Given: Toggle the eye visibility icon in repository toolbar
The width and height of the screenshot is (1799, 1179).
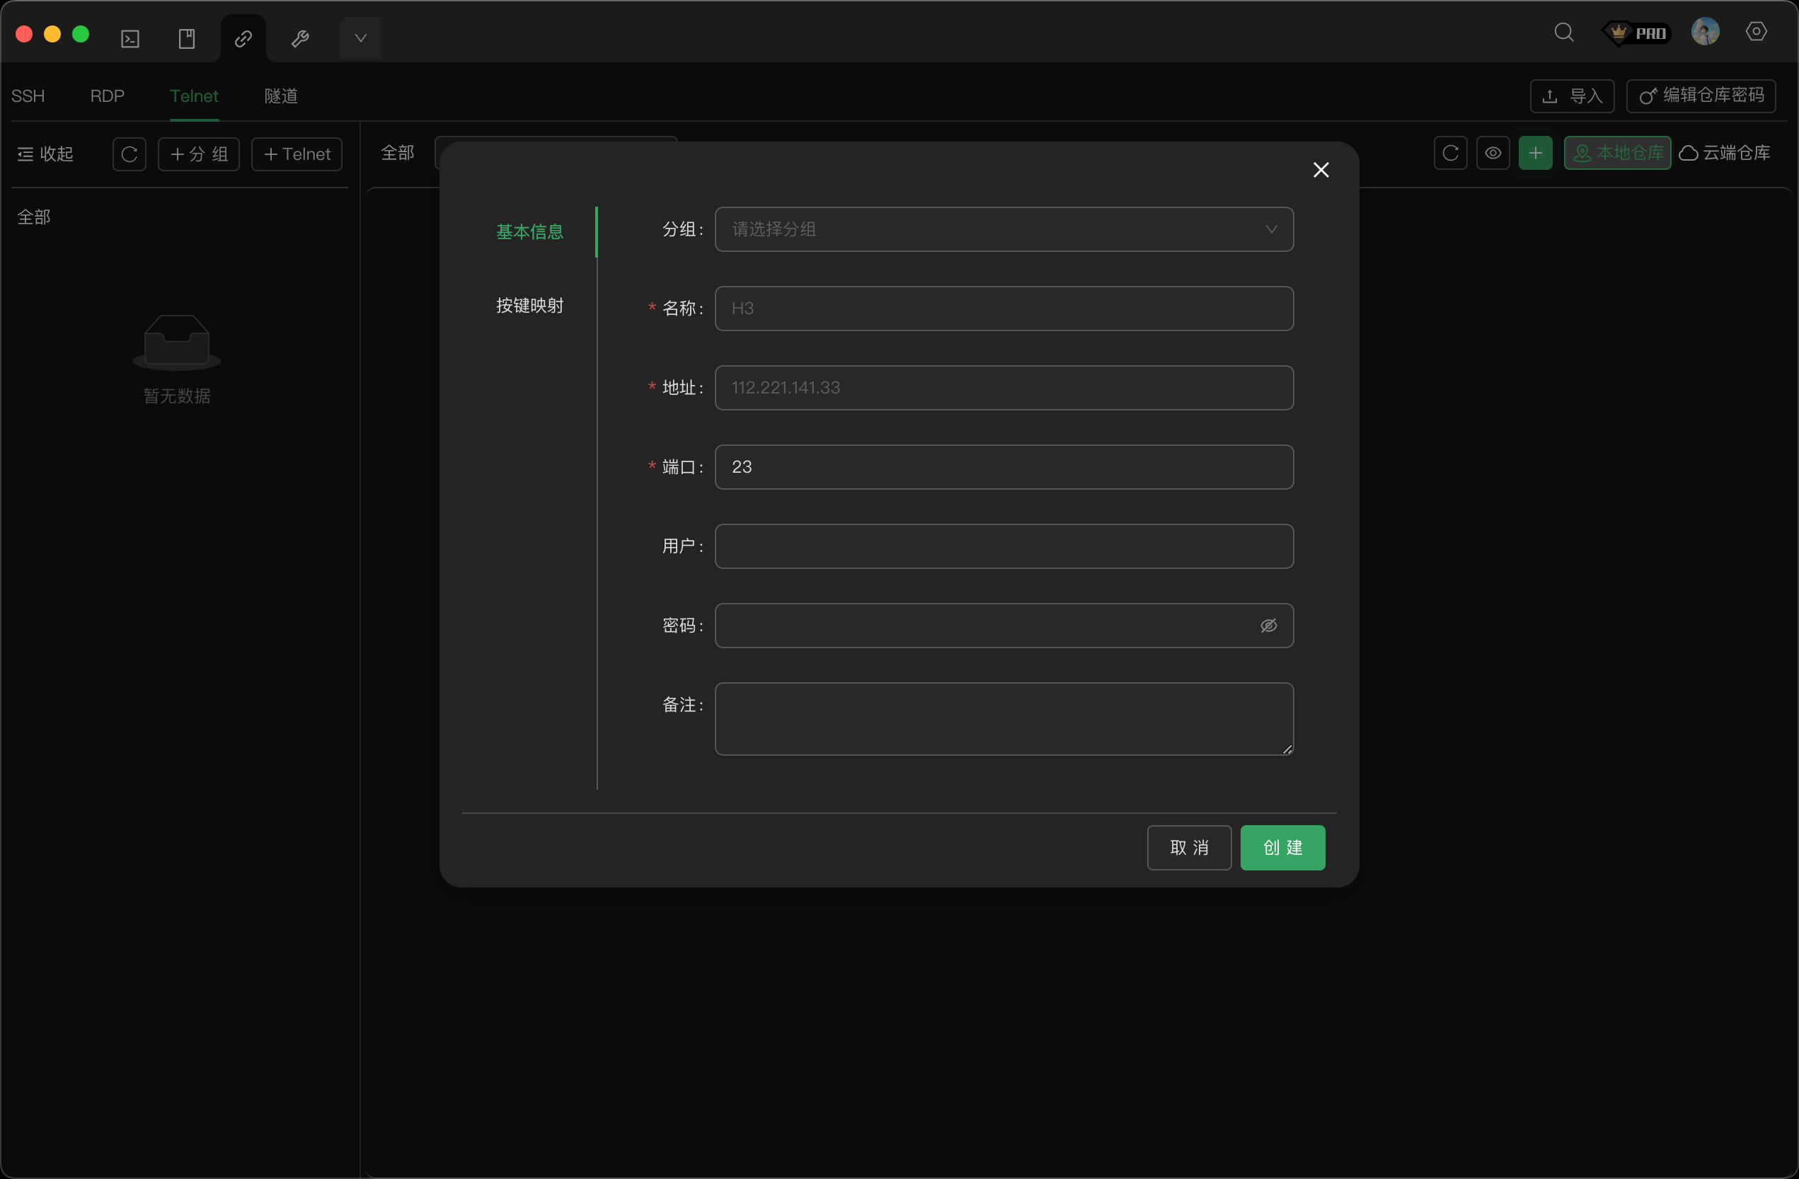Looking at the screenshot, I should (1494, 153).
